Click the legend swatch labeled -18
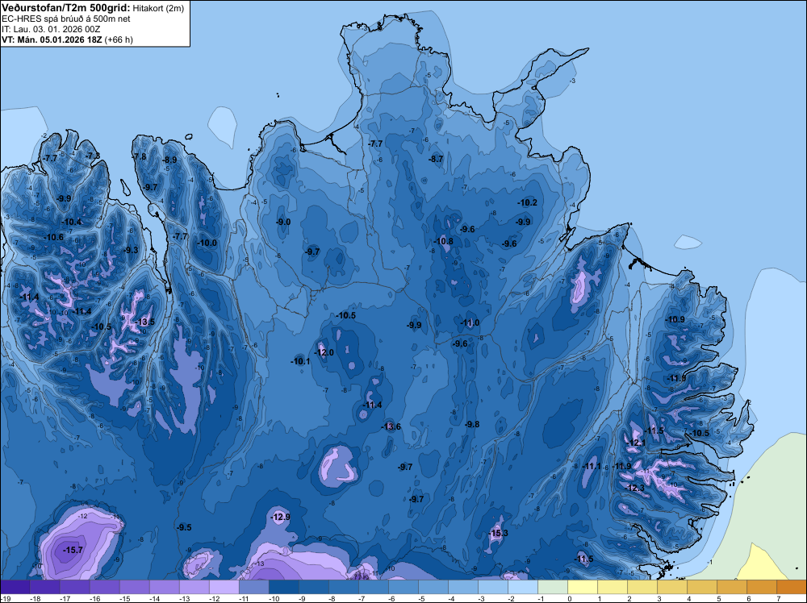Screen dimensions: 807x603 click(x=44, y=587)
